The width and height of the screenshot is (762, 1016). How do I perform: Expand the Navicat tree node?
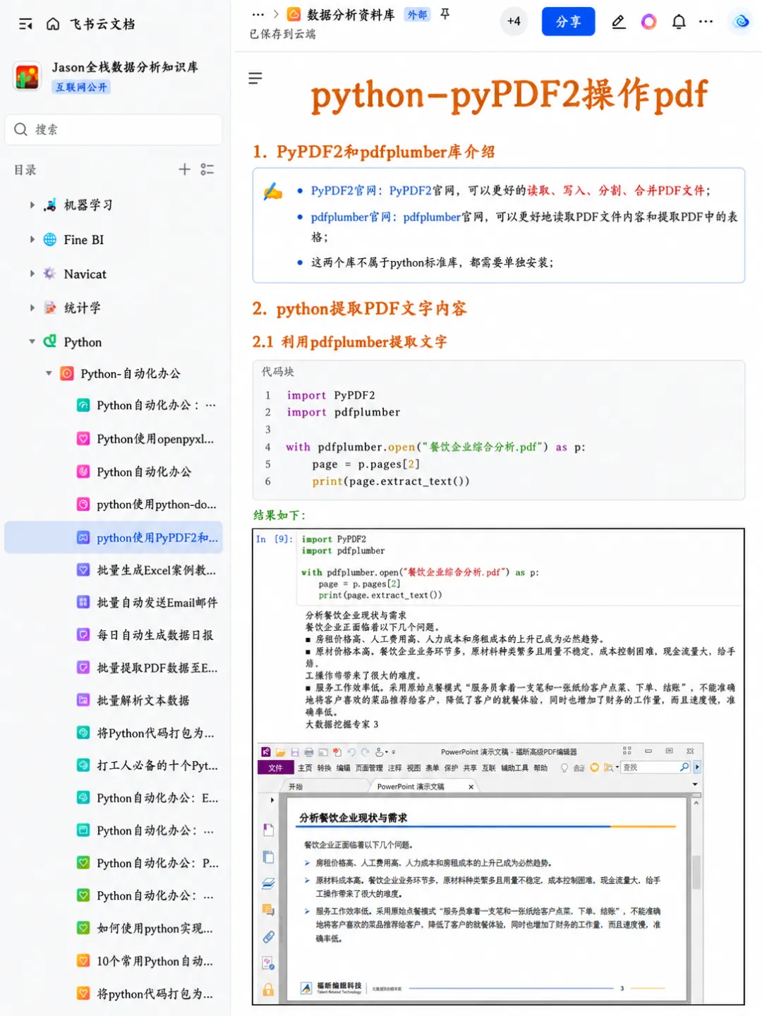(x=32, y=274)
